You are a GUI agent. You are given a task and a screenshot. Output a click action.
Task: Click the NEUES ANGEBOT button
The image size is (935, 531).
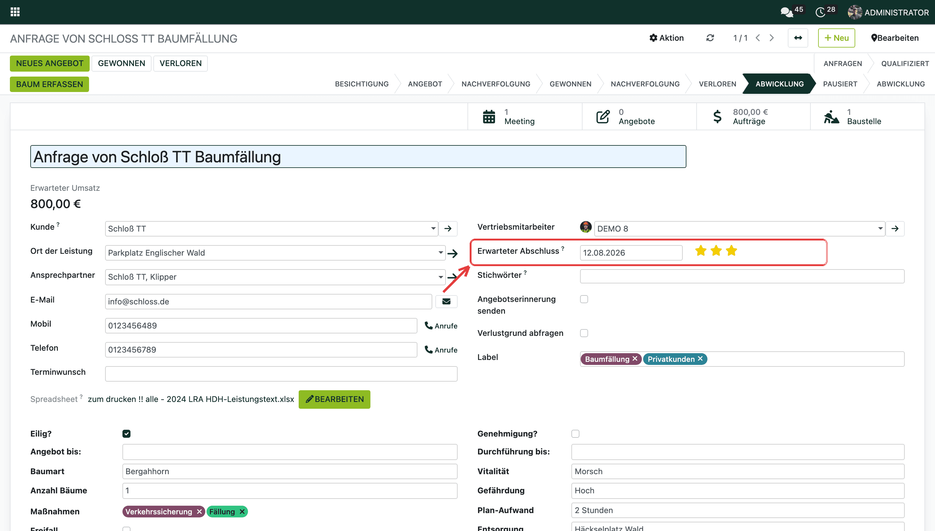pyautogui.click(x=50, y=64)
